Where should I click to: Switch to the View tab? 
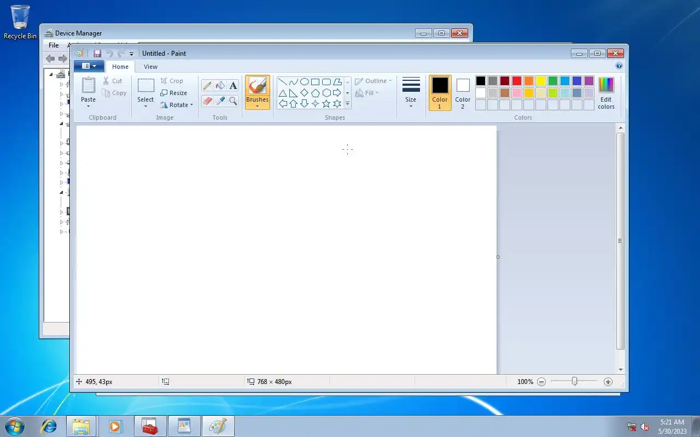pos(150,67)
